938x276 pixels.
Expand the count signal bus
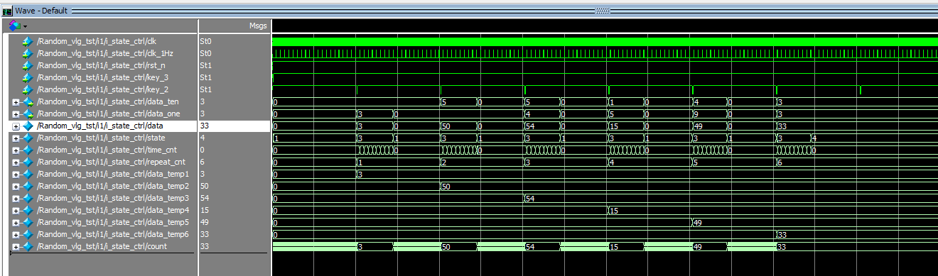click(16, 247)
